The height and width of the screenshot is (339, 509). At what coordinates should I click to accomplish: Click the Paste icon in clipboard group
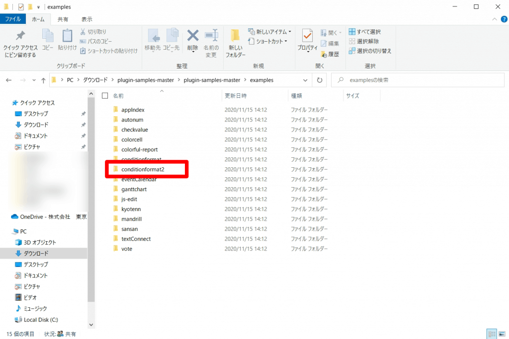[67, 37]
